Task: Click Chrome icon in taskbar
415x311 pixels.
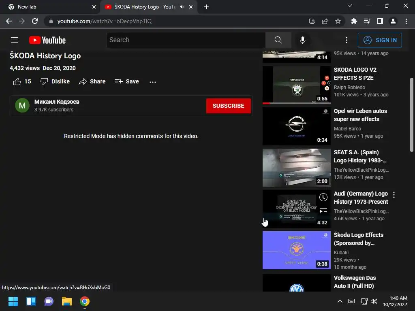Action: click(x=85, y=301)
